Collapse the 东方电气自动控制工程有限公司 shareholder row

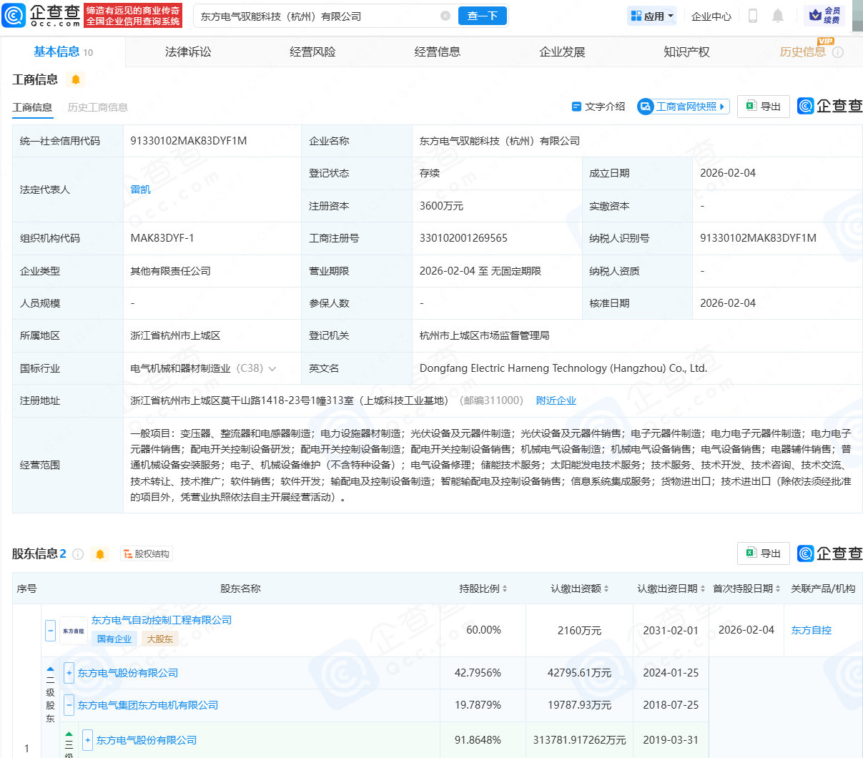[50, 631]
